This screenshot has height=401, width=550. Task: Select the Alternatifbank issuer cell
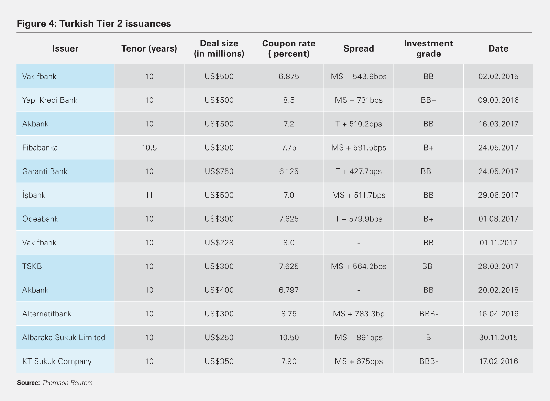pyautogui.click(x=47, y=314)
